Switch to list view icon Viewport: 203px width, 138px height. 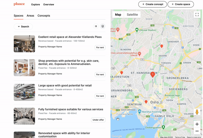pyautogui.click(x=96, y=26)
